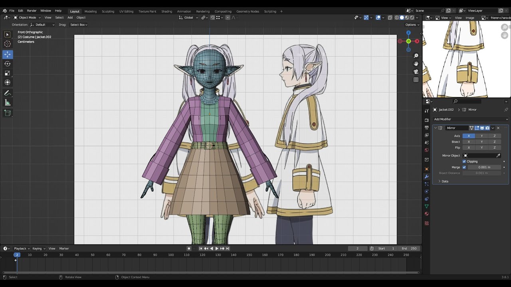Click the eyedropper for Mirror Object
Image resolution: width=511 pixels, height=287 pixels.
pyautogui.click(x=498, y=155)
